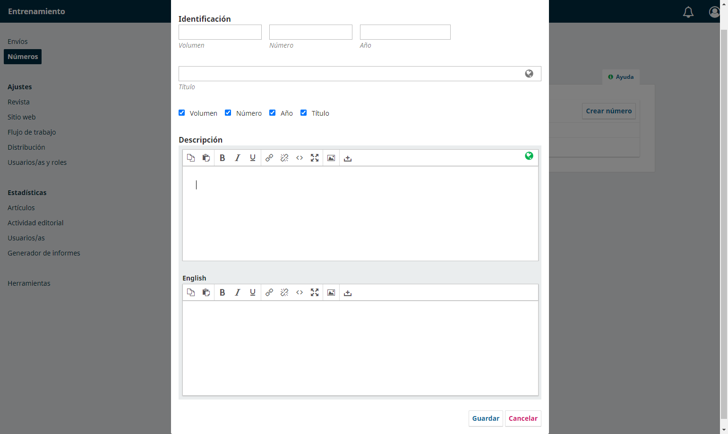Insert image in Descripción editor toolbar
The image size is (728, 434).
coord(331,158)
